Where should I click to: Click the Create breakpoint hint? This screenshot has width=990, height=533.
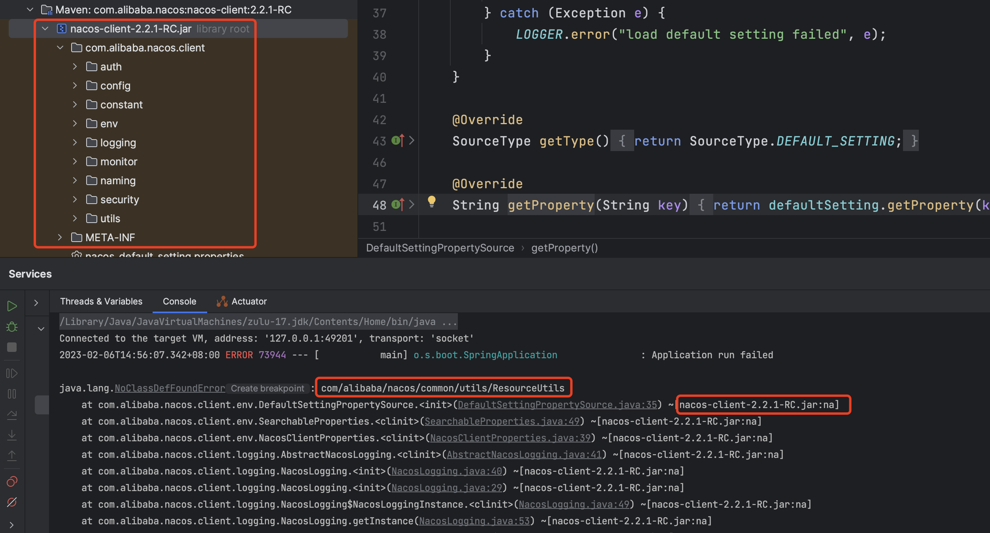point(267,388)
